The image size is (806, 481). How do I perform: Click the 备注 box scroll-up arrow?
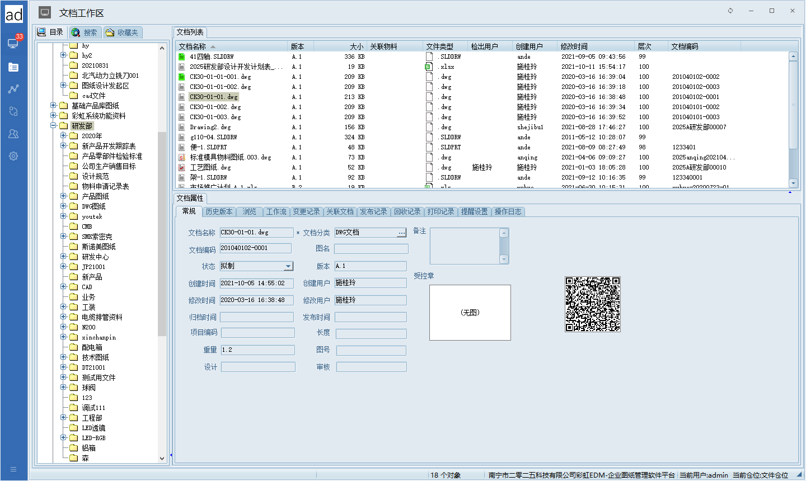504,233
